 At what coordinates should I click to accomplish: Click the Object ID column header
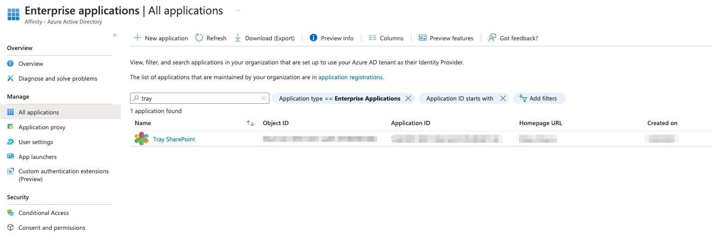[276, 123]
